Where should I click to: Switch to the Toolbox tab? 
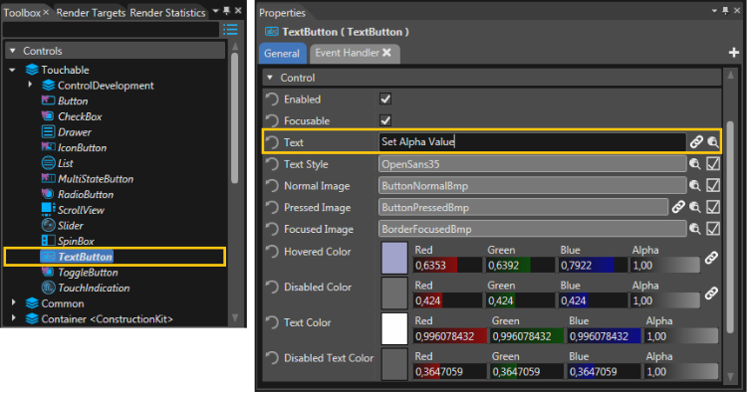click(x=22, y=13)
